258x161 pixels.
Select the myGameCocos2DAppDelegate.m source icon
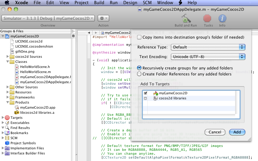[17, 82]
